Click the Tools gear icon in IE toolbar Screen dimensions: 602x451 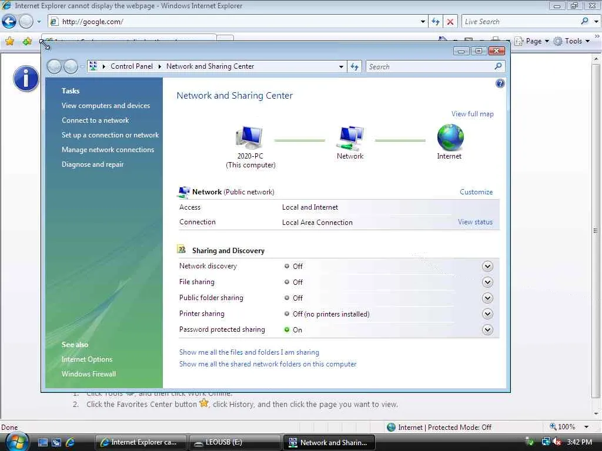point(558,41)
